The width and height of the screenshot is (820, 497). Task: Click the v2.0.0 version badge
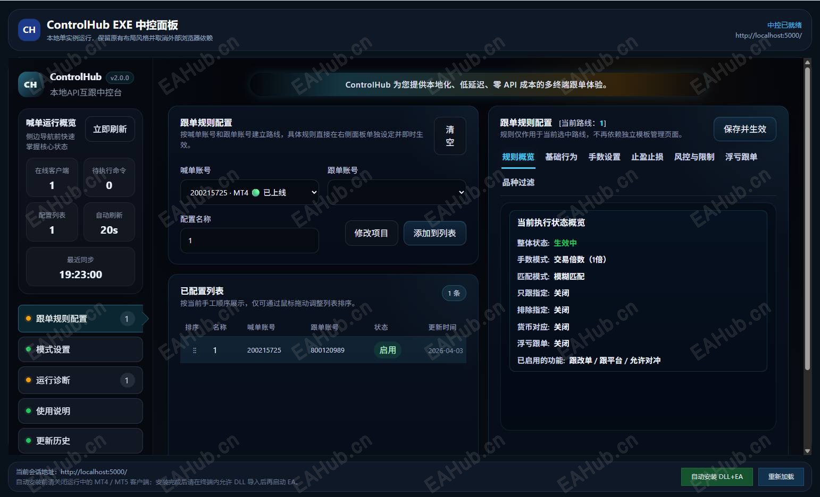tap(120, 78)
